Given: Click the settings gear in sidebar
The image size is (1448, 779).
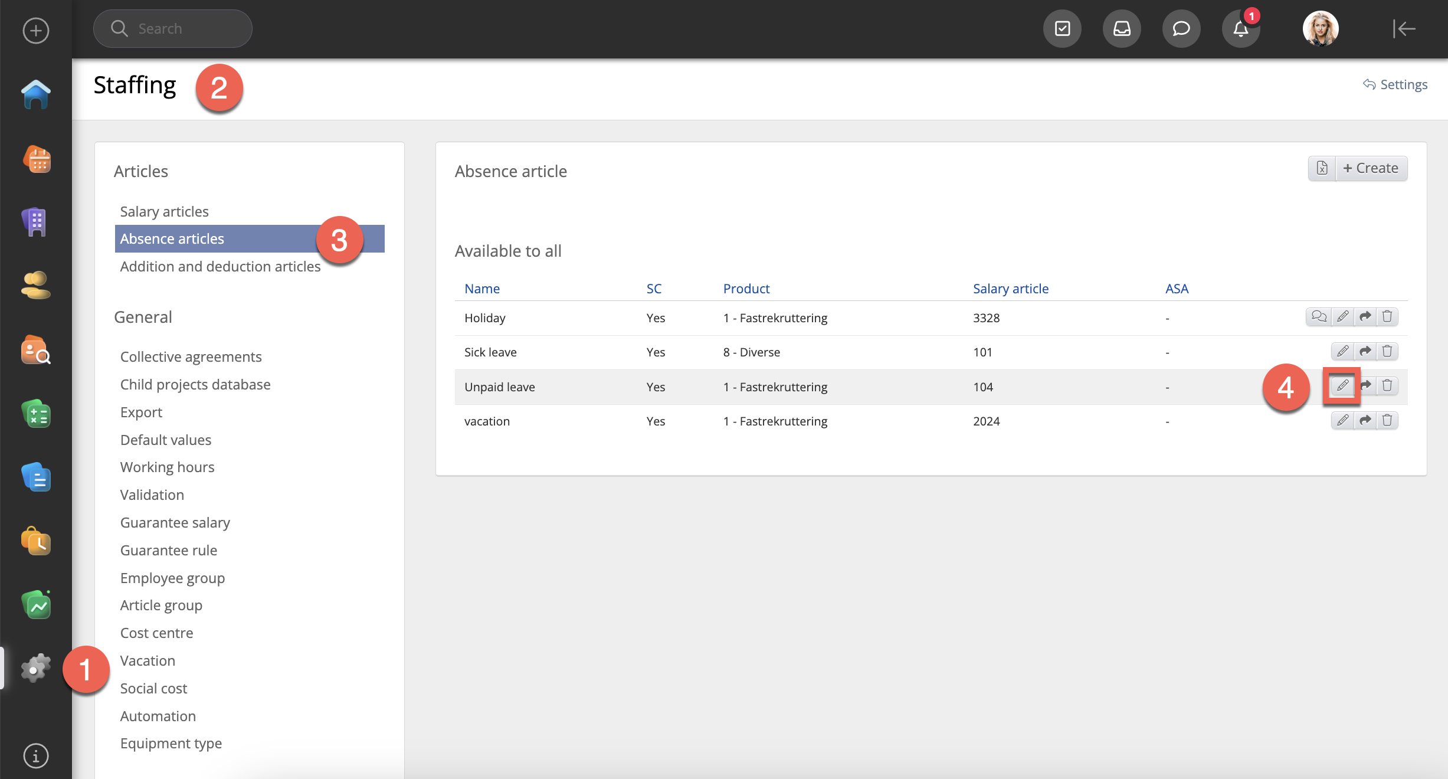Looking at the screenshot, I should click(36, 669).
